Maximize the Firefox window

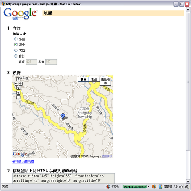tap(181, 4)
